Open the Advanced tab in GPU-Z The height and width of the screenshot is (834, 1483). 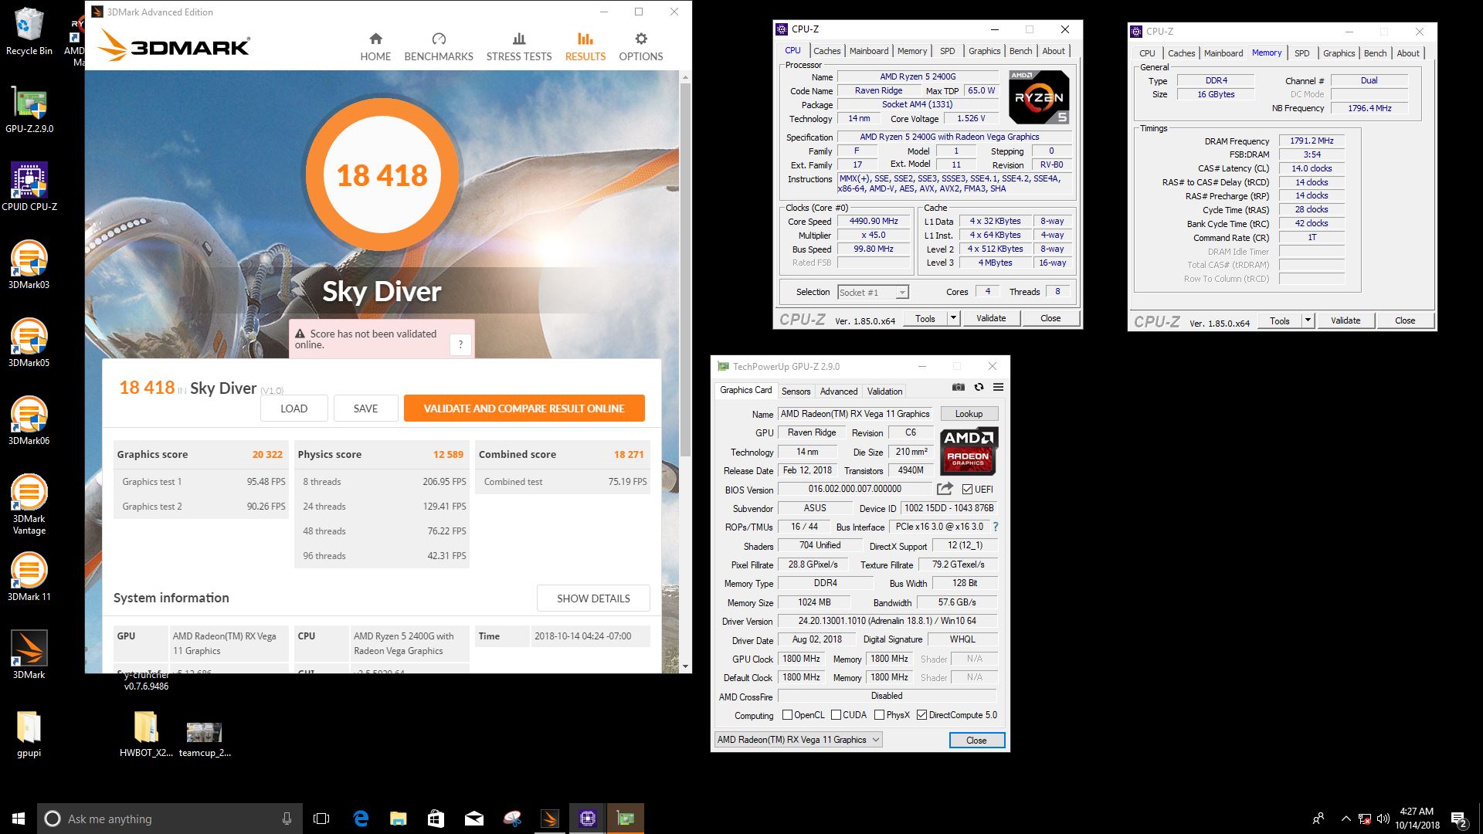pos(839,392)
